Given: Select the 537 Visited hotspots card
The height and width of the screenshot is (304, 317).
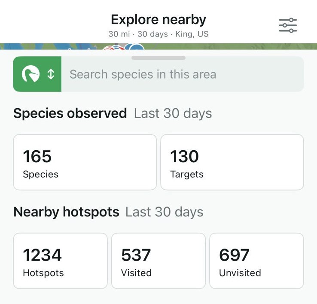Looking at the screenshot, I should [x=158, y=261].
